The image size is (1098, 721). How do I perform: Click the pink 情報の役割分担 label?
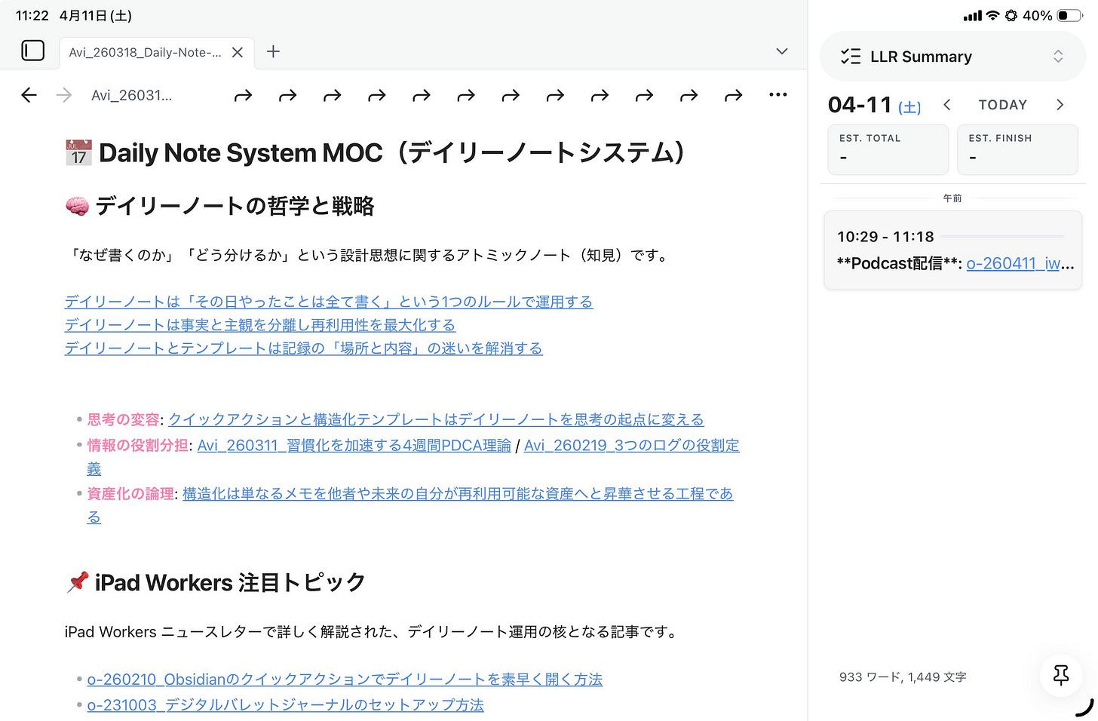pyautogui.click(x=138, y=446)
